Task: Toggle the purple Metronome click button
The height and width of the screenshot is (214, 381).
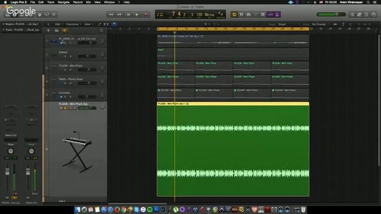Action: (x=277, y=14)
